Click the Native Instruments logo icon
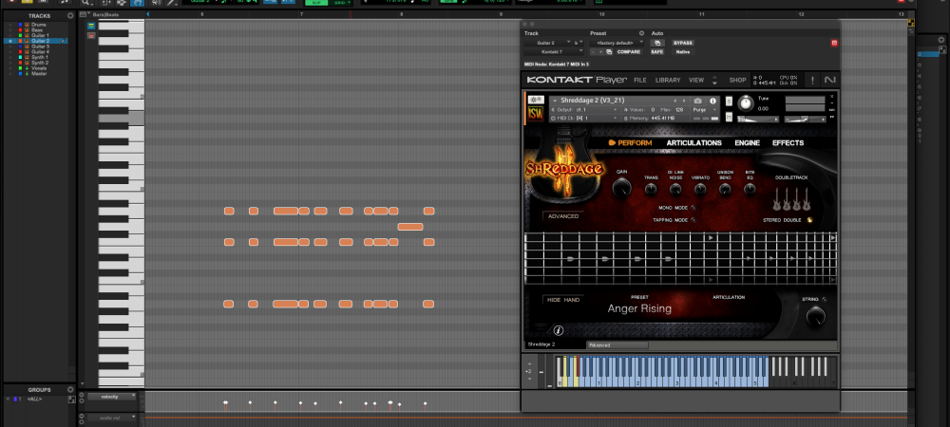The height and width of the screenshot is (427, 950). tap(830, 80)
